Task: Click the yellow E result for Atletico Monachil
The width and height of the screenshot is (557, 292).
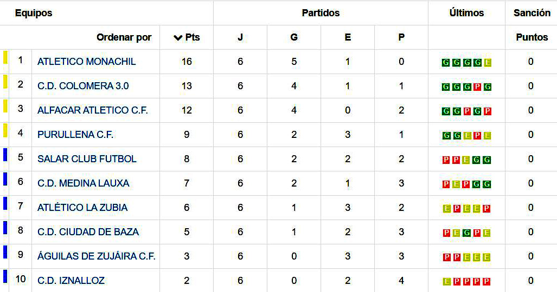Action: [488, 63]
